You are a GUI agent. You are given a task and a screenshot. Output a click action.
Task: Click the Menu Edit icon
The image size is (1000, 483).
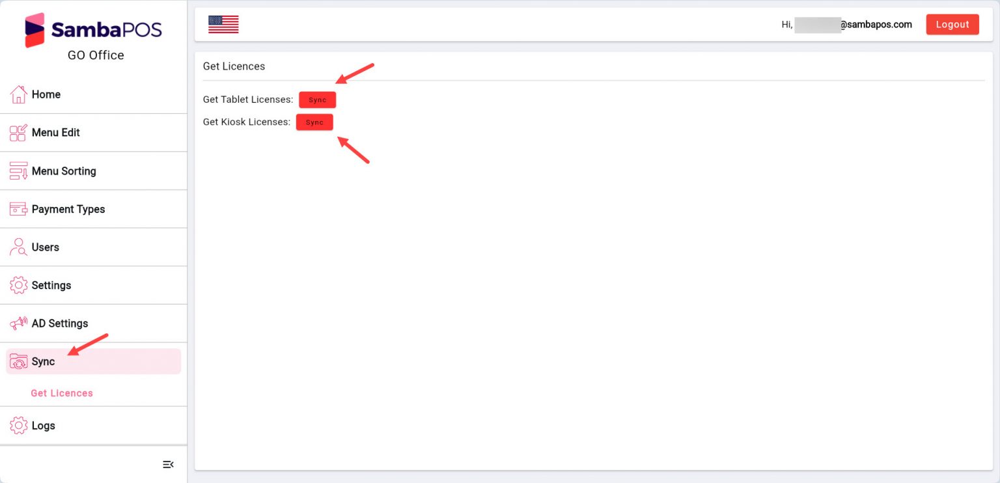pos(18,133)
